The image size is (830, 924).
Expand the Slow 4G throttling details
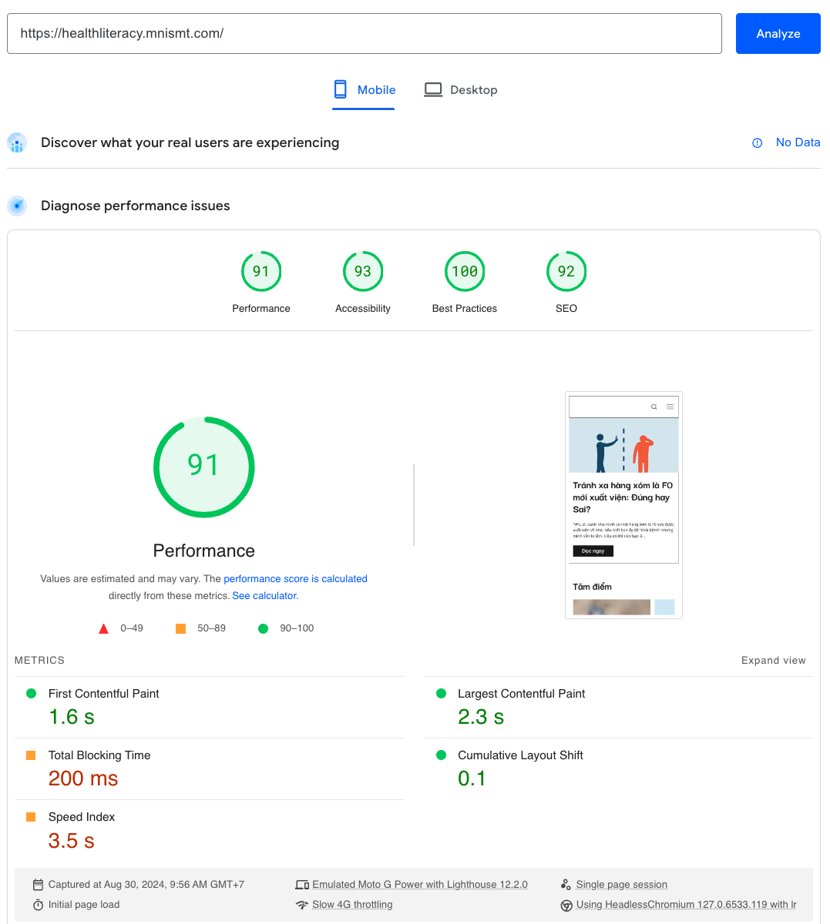352,905
